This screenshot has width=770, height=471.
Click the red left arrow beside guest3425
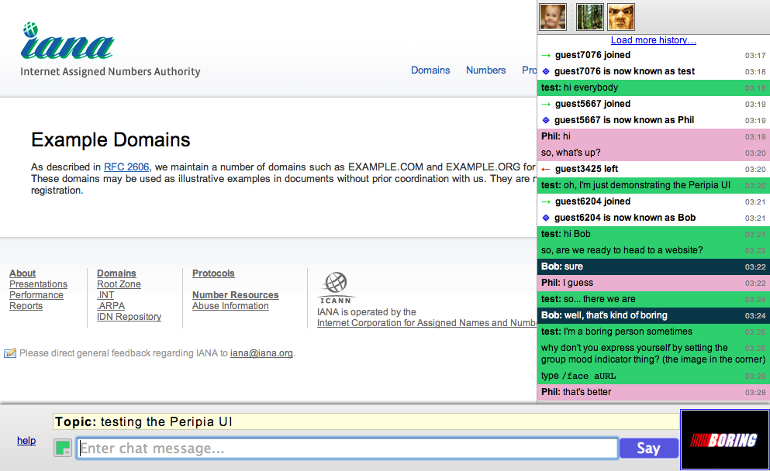(x=546, y=170)
